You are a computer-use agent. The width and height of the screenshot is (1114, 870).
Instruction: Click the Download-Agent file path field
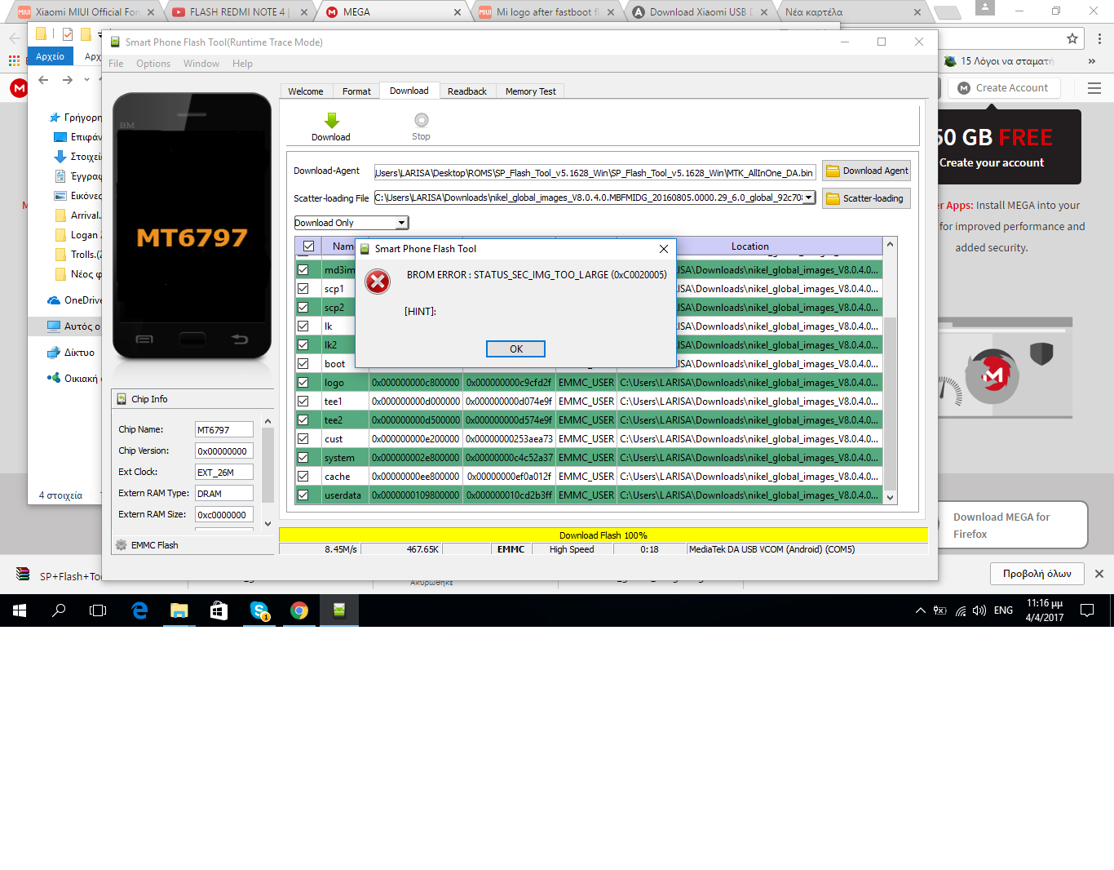tap(595, 173)
